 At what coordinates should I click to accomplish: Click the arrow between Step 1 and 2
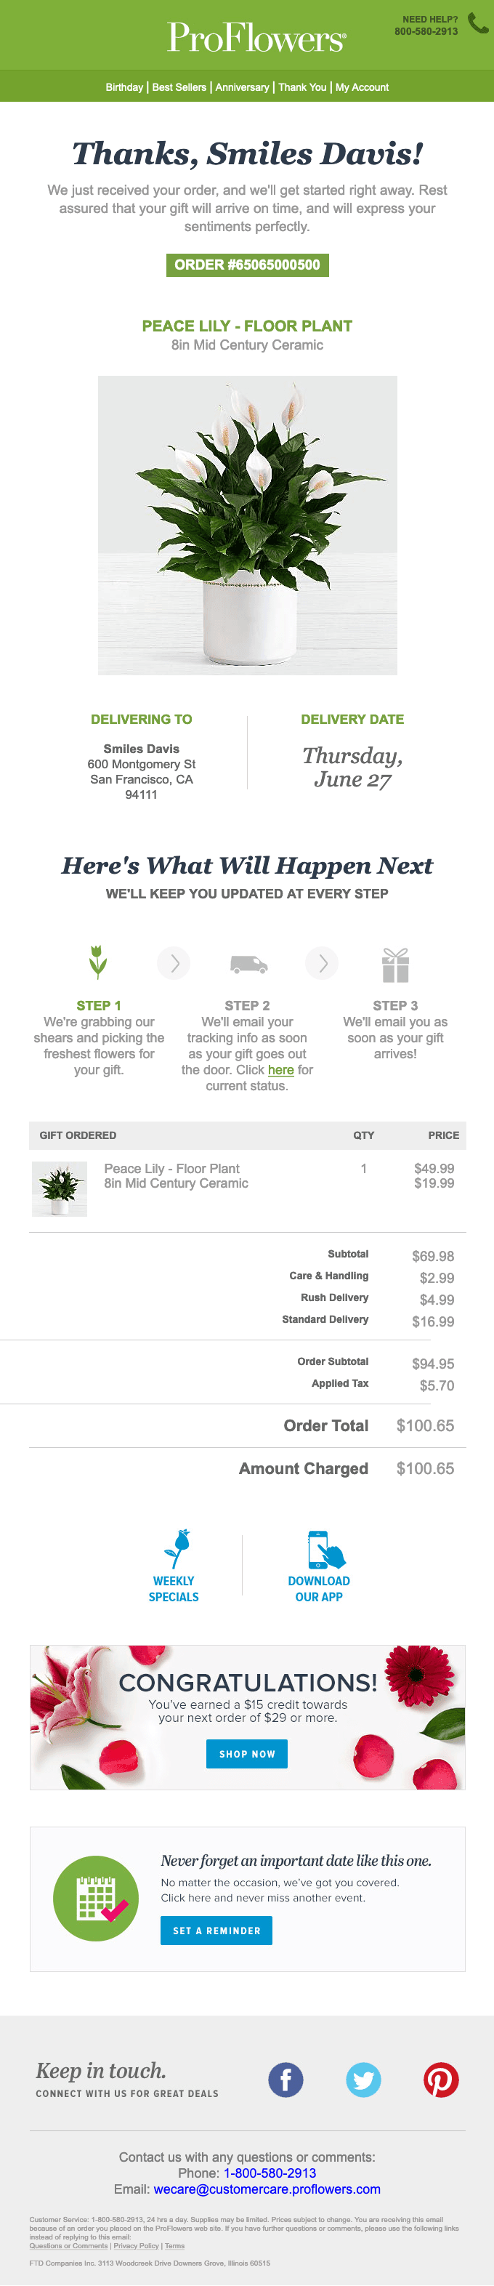[174, 963]
